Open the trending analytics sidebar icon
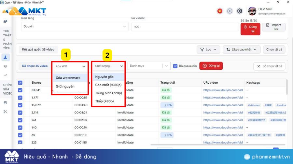This screenshot has width=293, height=164. click(x=6, y=75)
